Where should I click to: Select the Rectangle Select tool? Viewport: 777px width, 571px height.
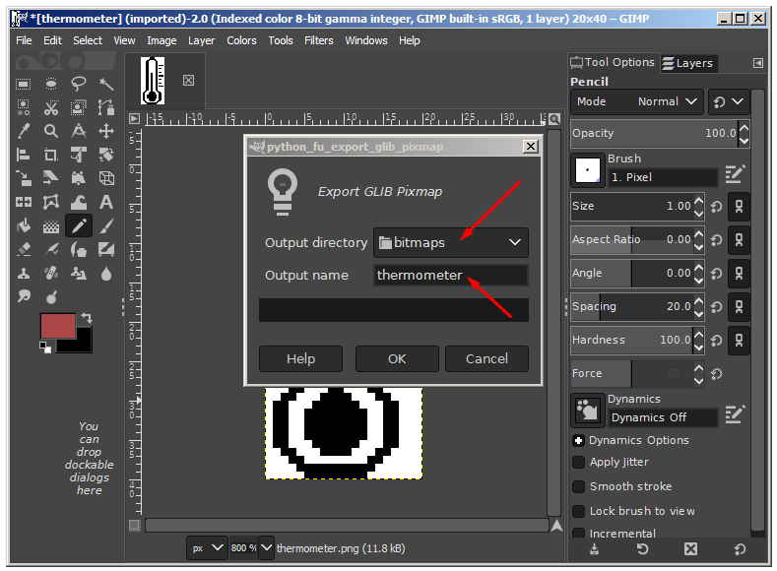[x=24, y=84]
